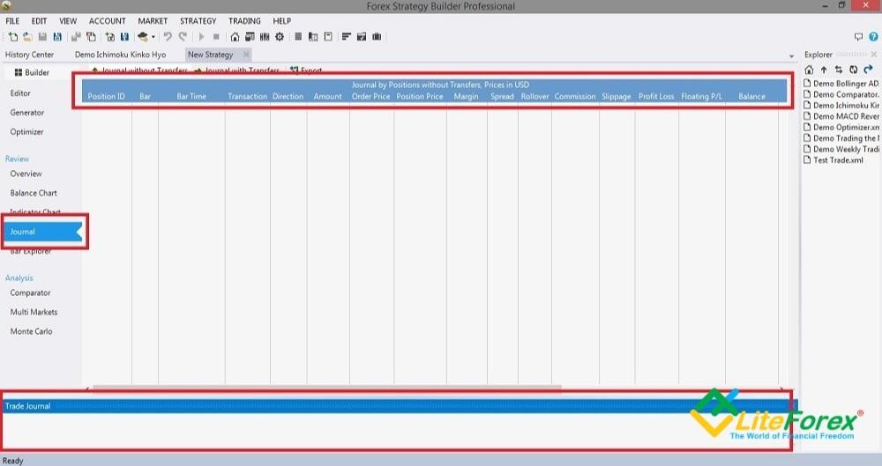
Task: Open the HELP menu
Action: [282, 21]
